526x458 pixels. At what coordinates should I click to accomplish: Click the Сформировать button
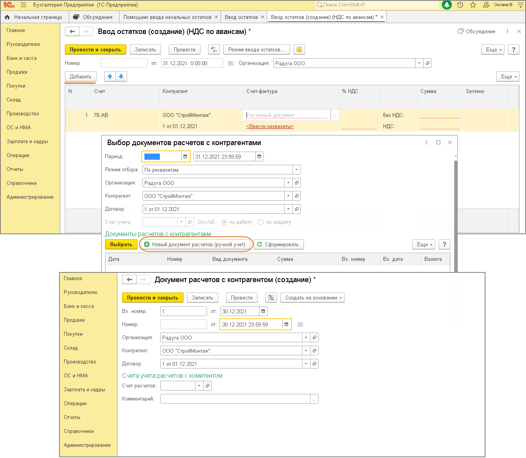pyautogui.click(x=279, y=244)
